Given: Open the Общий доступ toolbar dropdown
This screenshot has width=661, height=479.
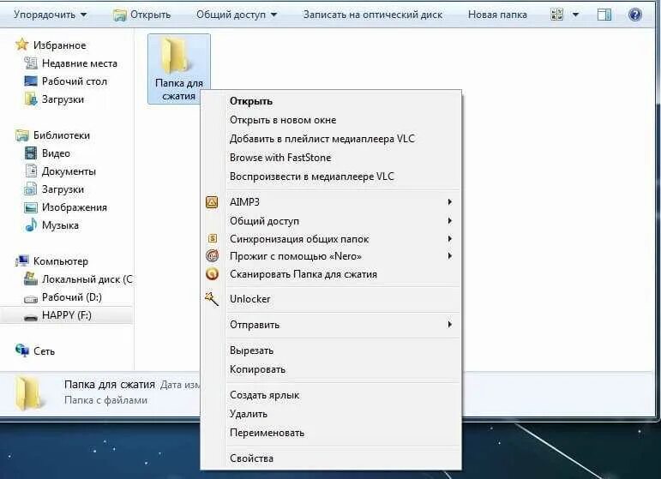Looking at the screenshot, I should (237, 15).
